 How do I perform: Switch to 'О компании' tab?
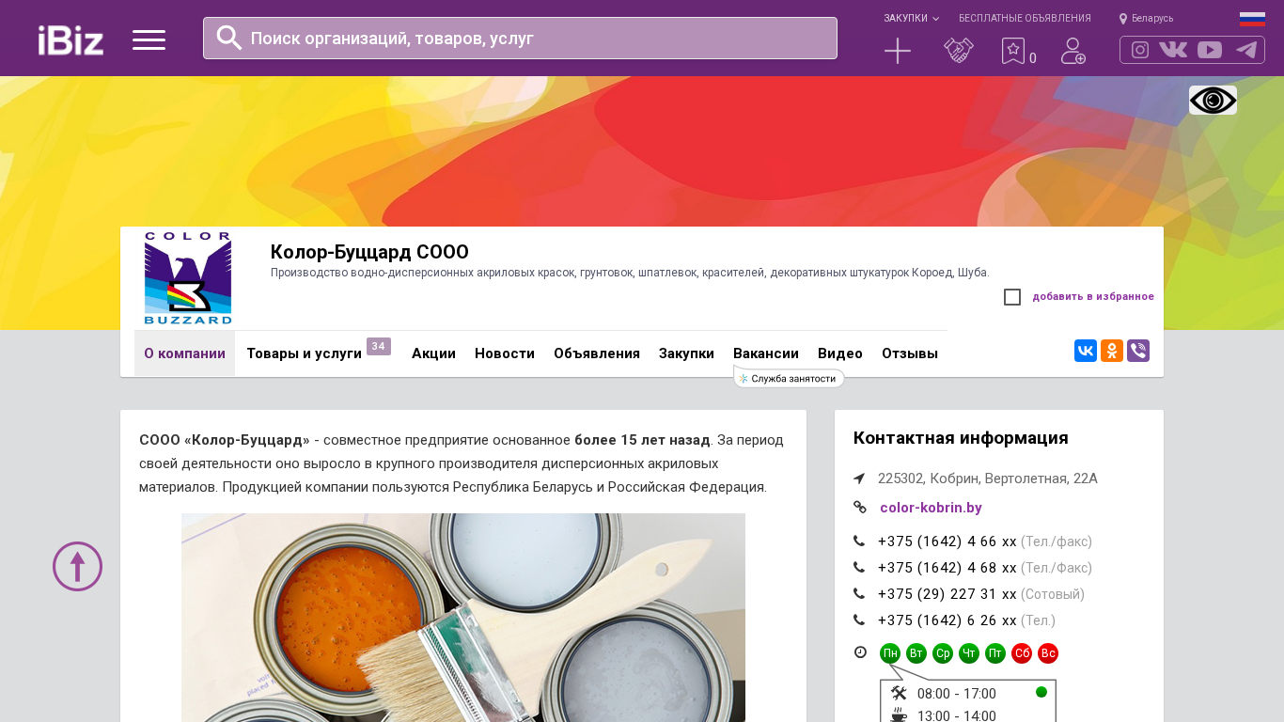point(184,353)
